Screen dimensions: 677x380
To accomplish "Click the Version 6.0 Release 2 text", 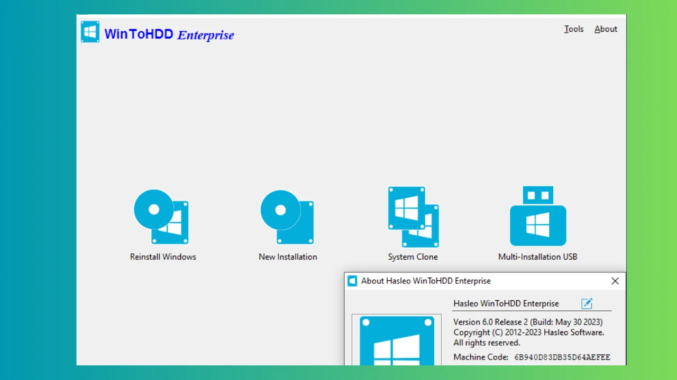I will click(528, 322).
